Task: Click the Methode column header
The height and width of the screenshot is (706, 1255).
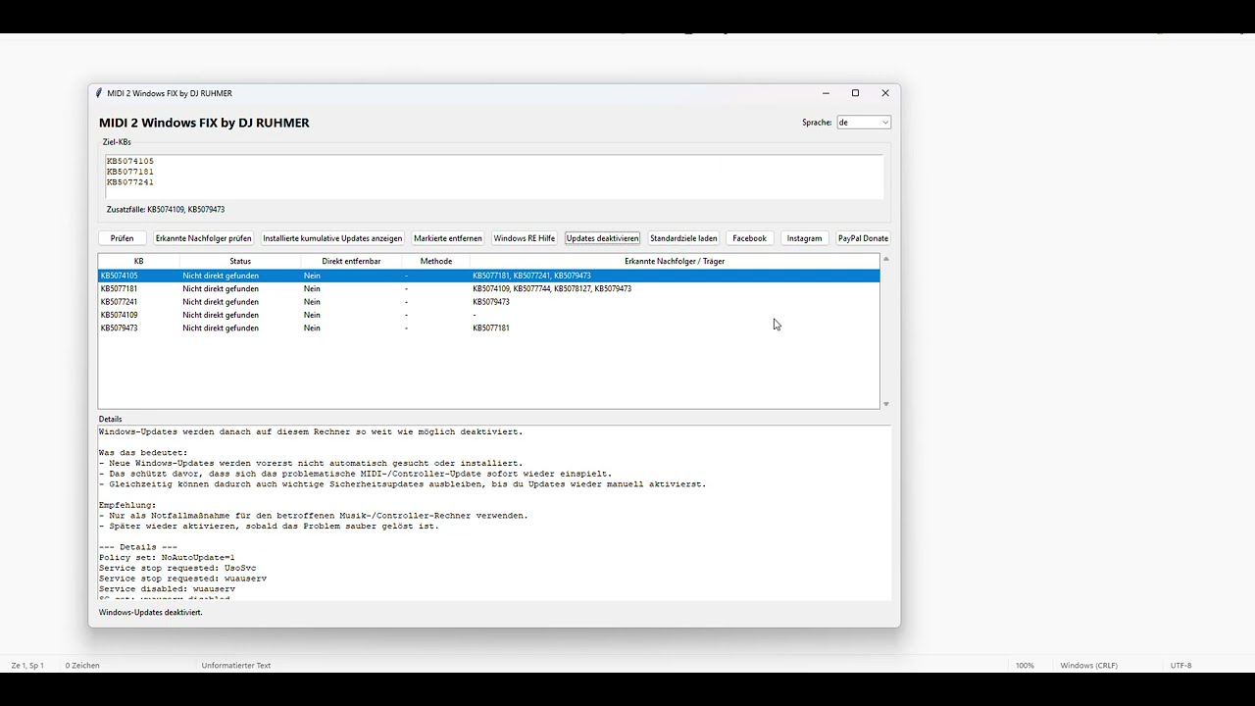Action: [436, 261]
